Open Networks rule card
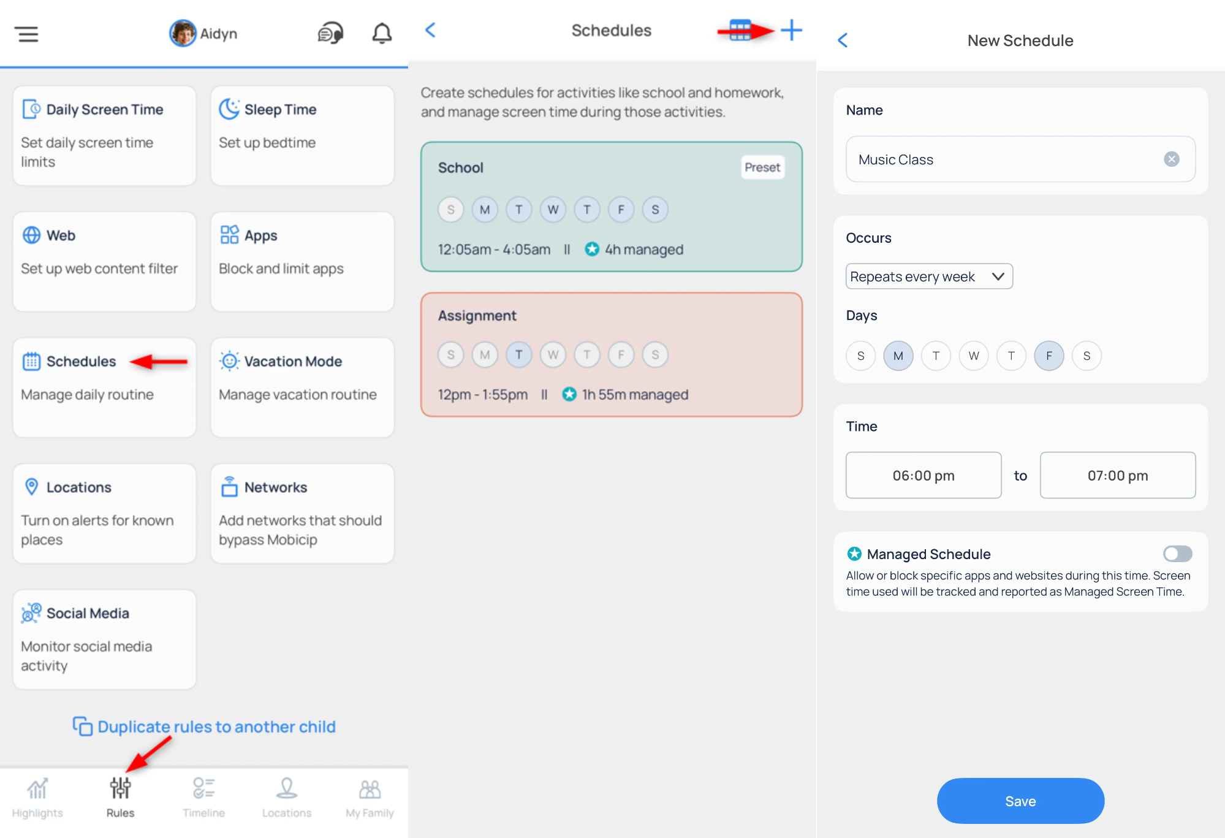This screenshot has width=1225, height=838. pos(302,514)
